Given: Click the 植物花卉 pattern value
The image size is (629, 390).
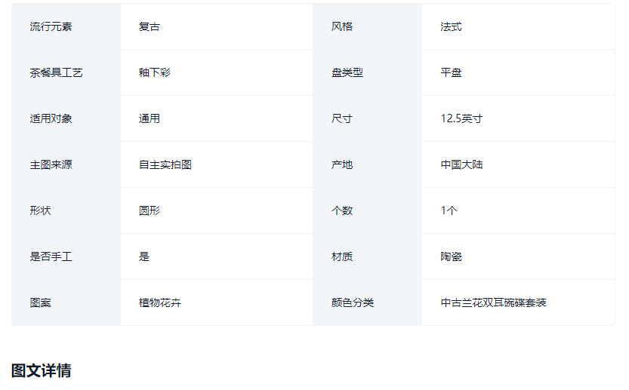Looking at the screenshot, I should click(159, 303).
